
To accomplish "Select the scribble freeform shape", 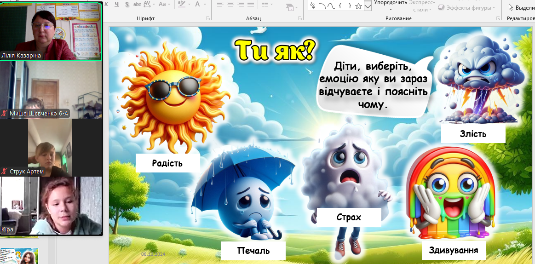I will click(312, 6).
